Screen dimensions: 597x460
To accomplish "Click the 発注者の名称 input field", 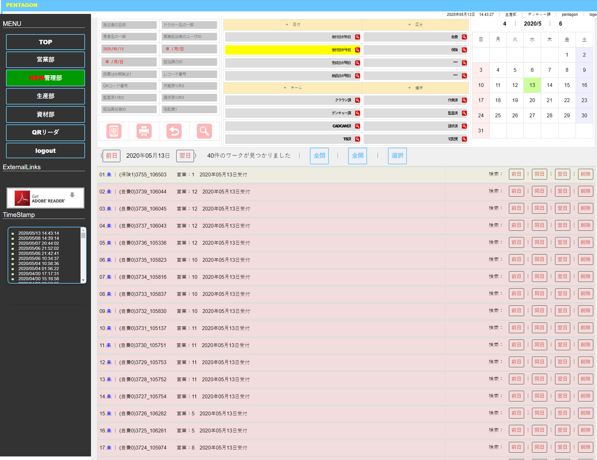I will tap(129, 25).
